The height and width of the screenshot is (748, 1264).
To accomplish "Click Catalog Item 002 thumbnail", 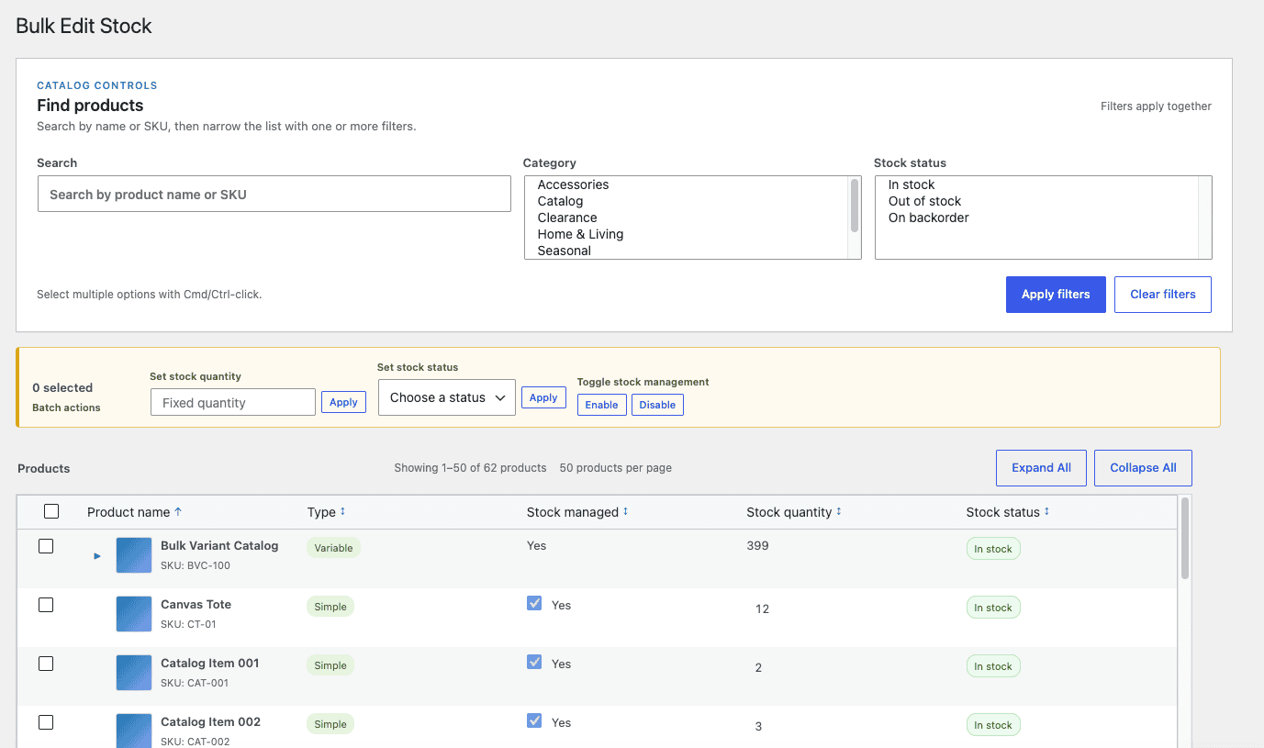I will (134, 731).
